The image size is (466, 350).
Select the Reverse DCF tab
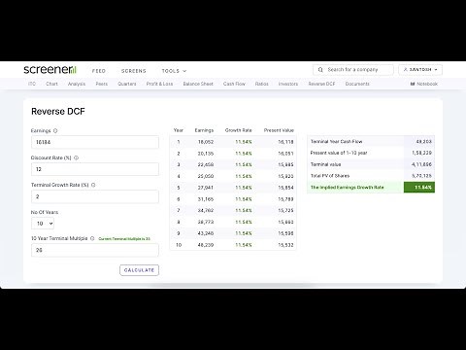(x=321, y=84)
